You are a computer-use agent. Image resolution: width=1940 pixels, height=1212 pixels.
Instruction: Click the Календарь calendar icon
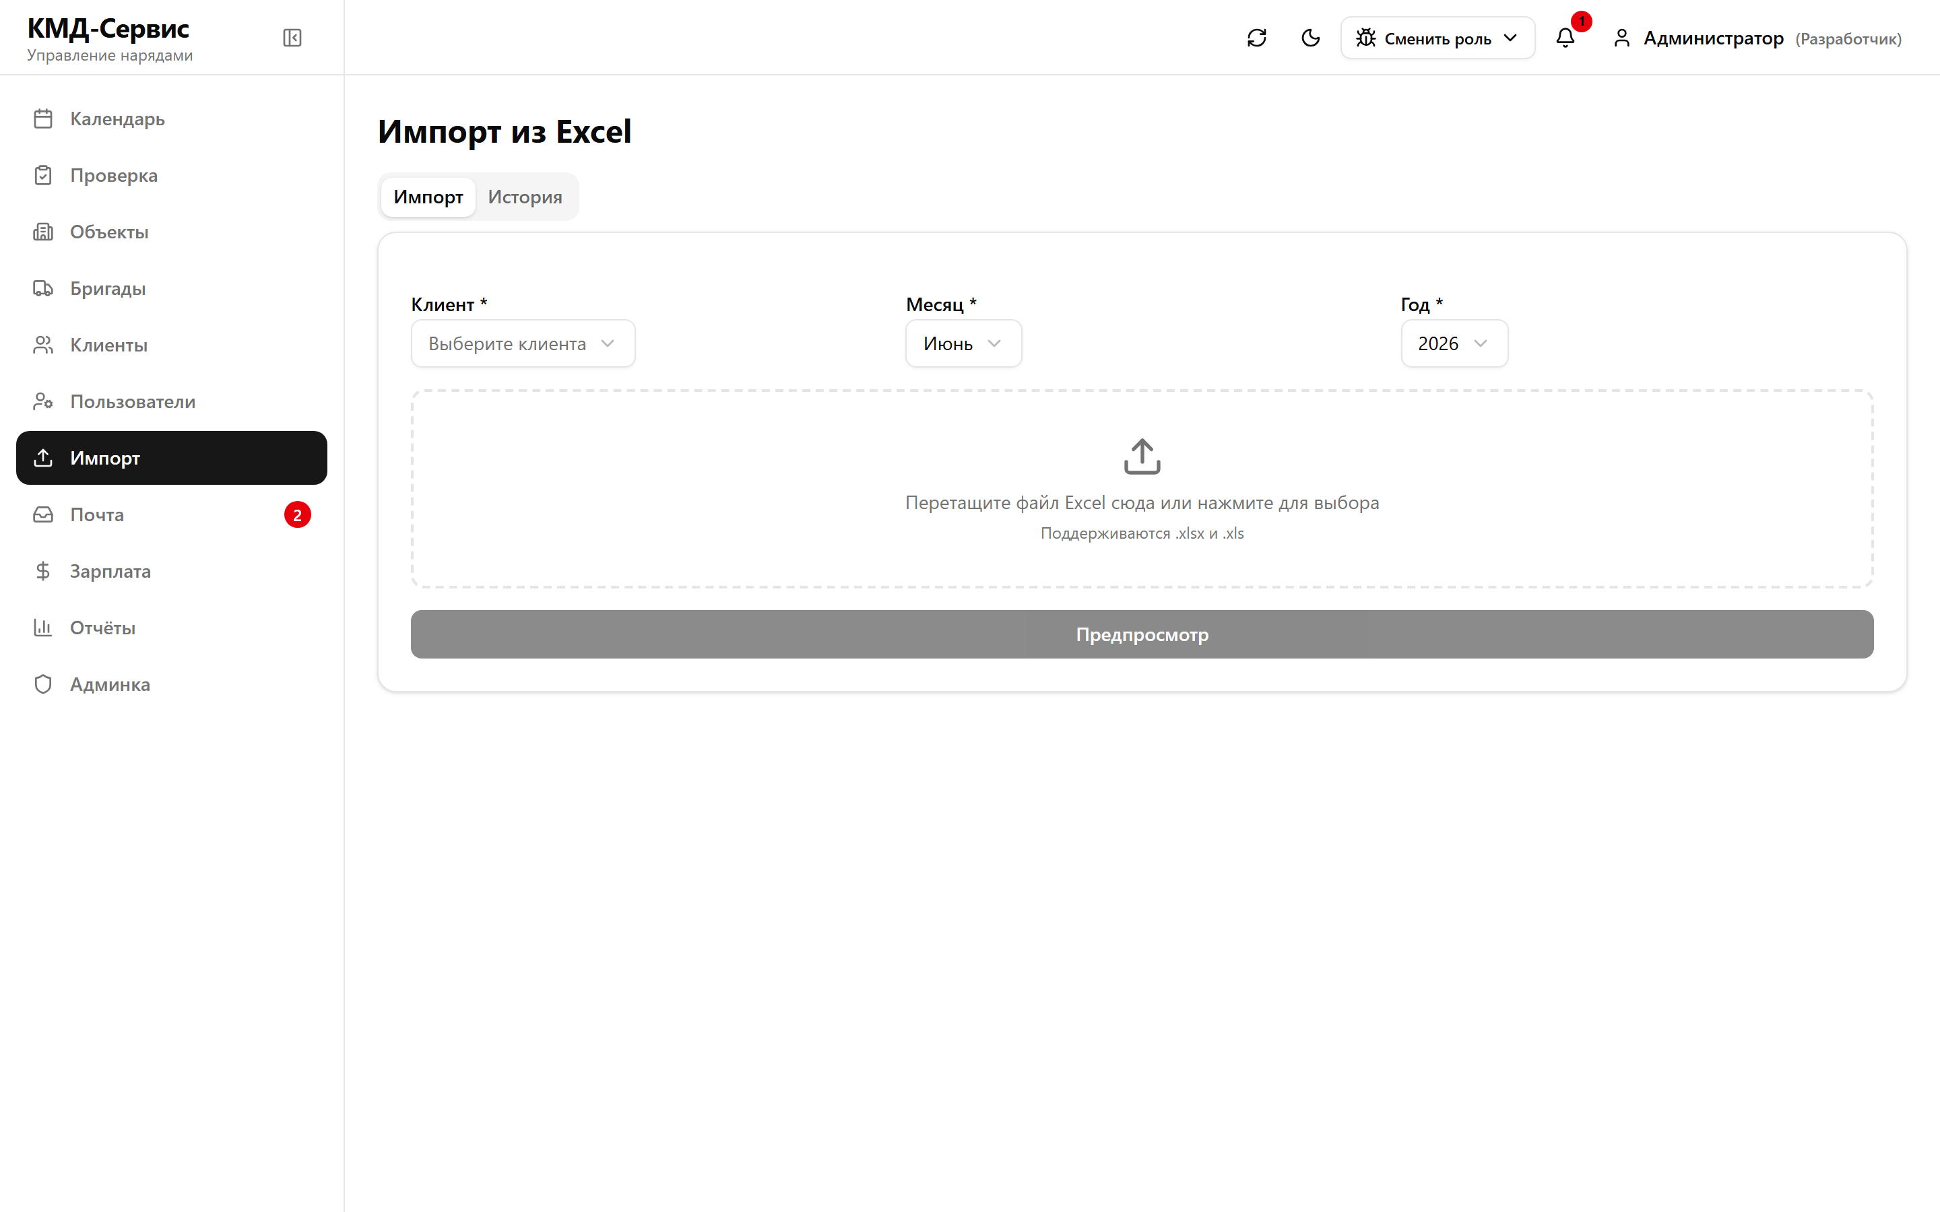click(43, 119)
